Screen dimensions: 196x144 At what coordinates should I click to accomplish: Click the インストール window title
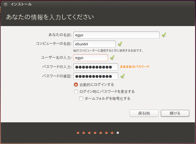click(21, 4)
